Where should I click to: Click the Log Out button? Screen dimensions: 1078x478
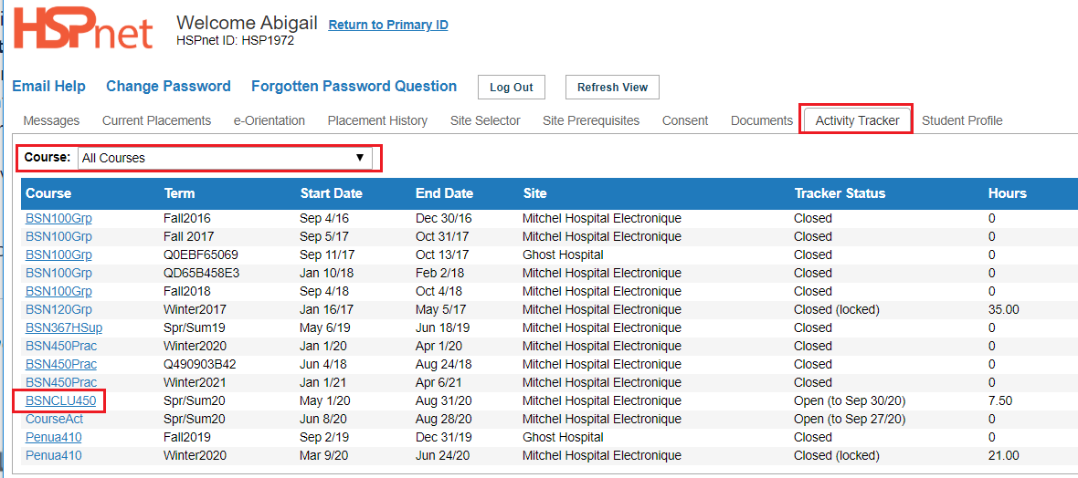click(512, 88)
